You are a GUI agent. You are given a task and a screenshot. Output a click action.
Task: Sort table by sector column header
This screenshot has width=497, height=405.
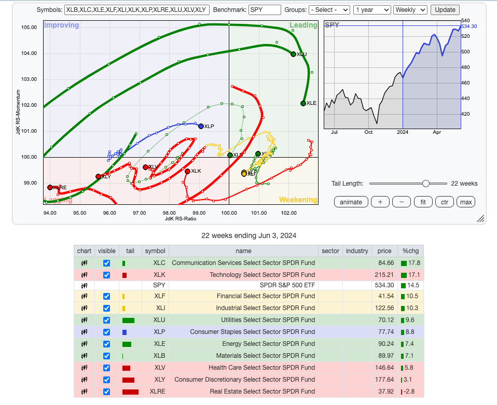tap(330, 251)
